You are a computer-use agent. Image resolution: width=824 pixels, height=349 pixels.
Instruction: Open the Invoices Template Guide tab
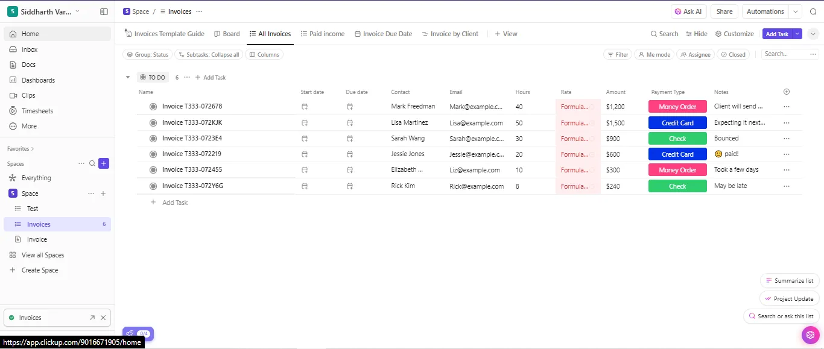click(x=164, y=34)
